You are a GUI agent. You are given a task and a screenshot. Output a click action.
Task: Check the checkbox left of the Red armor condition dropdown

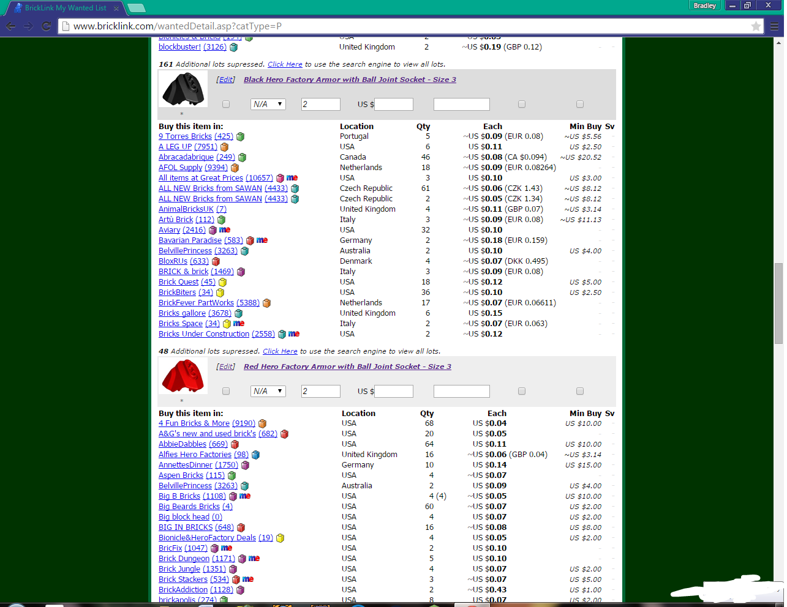225,390
